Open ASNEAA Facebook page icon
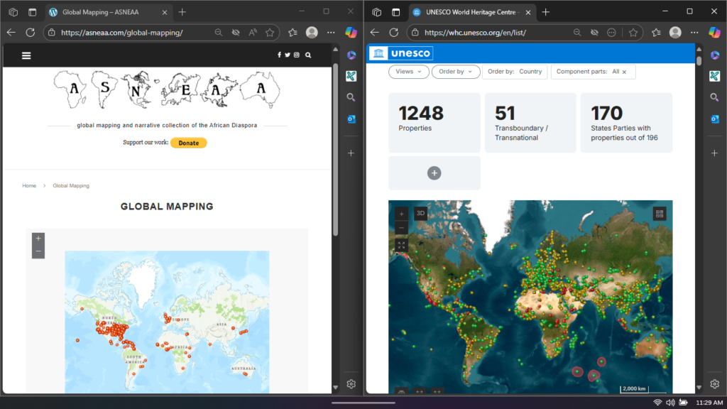Image resolution: width=727 pixels, height=409 pixels. (x=279, y=55)
